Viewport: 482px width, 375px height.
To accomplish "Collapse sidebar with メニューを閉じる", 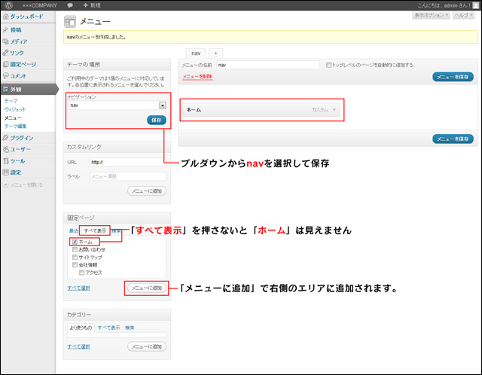I will click(23, 184).
